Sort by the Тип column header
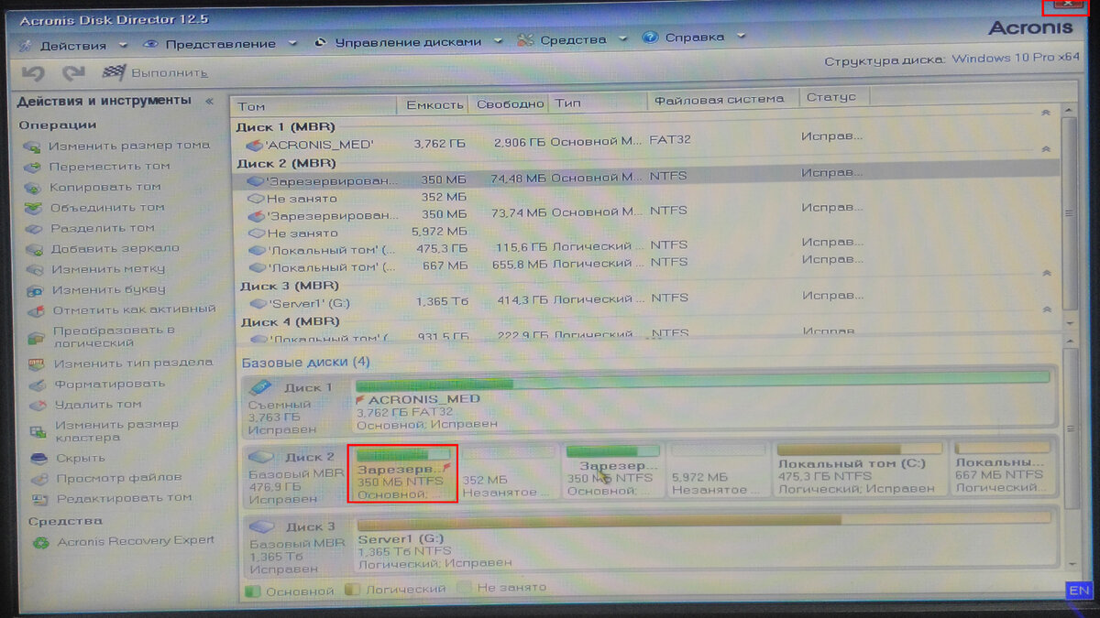 click(x=599, y=103)
